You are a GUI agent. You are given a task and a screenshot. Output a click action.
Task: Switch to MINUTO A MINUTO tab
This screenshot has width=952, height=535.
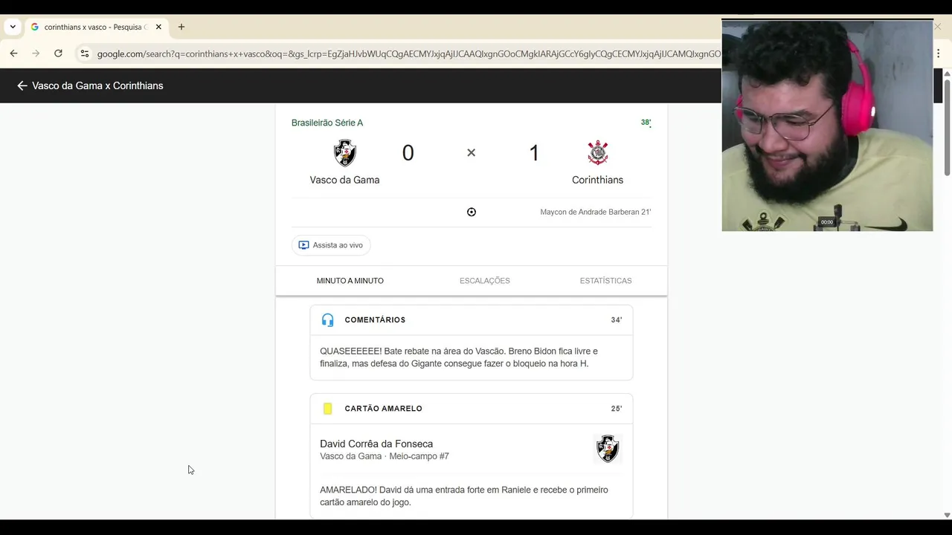coord(350,281)
